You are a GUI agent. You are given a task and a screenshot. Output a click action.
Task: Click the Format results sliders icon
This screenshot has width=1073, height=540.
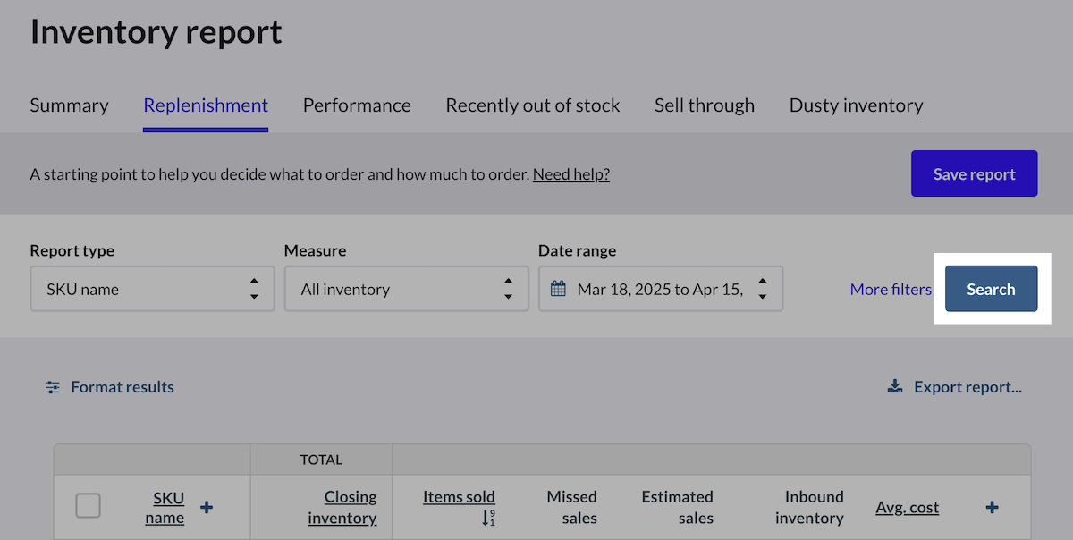(x=54, y=387)
